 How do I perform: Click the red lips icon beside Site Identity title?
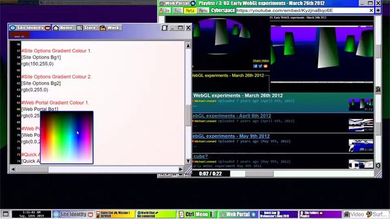point(48,28)
